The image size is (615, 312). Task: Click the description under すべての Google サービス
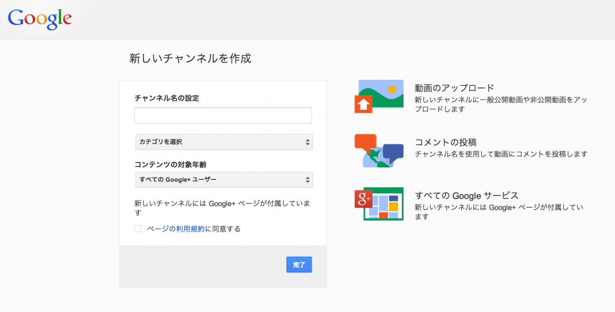click(499, 212)
